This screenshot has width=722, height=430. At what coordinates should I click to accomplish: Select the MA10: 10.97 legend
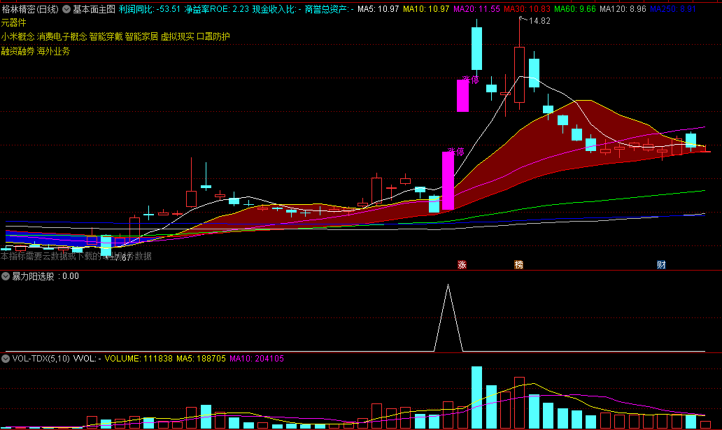tap(426, 9)
